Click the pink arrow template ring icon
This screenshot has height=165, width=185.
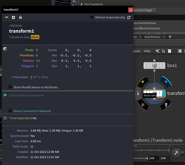click(166, 105)
